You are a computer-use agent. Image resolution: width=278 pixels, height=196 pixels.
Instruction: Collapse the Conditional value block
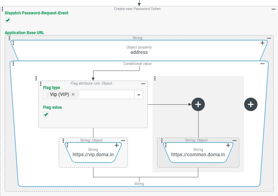(x=262, y=64)
